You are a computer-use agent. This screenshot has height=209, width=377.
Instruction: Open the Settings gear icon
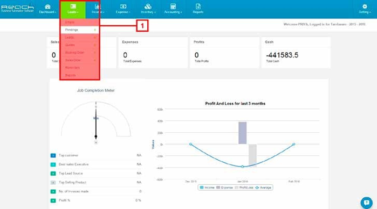pyautogui.click(x=365, y=6)
